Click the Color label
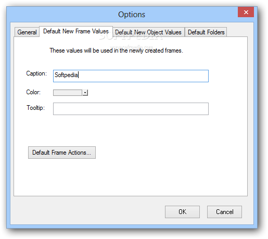The width and height of the screenshot is (268, 239). click(x=33, y=92)
